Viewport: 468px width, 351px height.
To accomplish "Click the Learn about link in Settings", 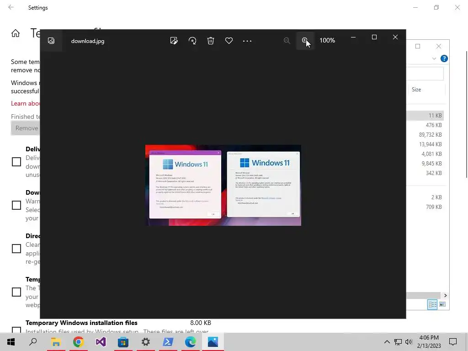I will [x=26, y=103].
